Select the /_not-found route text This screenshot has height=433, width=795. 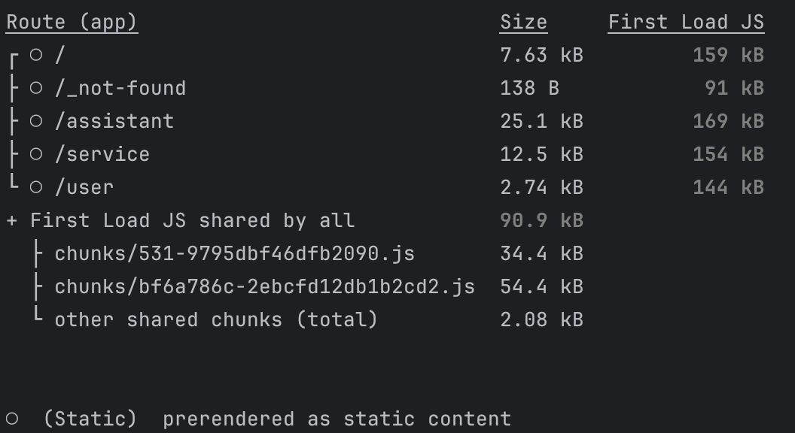120,88
